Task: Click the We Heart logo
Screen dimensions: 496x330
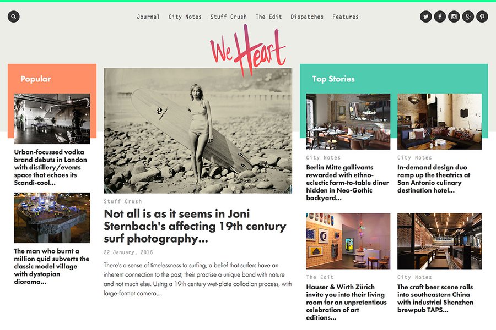Action: (249, 51)
